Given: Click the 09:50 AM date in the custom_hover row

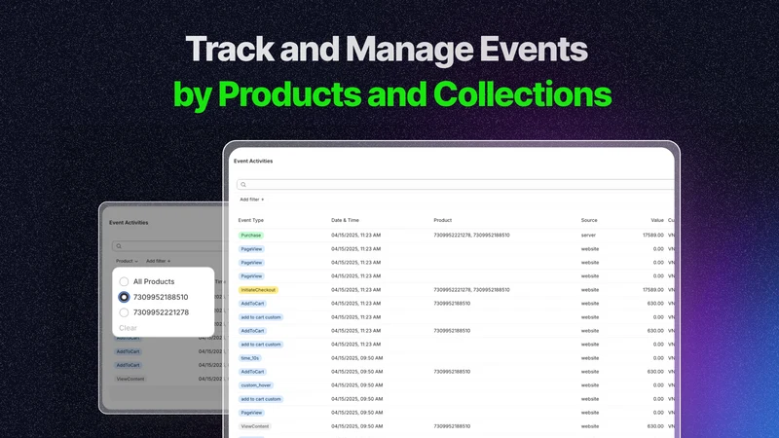Looking at the screenshot, I should [x=356, y=385].
